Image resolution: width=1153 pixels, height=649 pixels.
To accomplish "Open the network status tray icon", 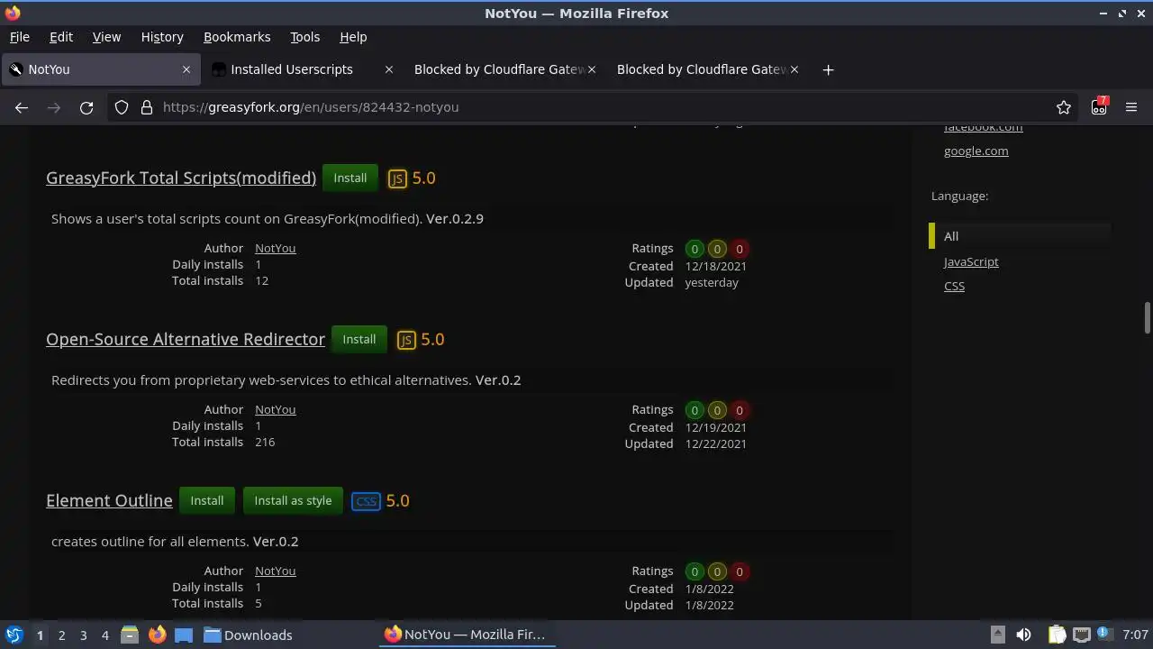I will (1082, 635).
